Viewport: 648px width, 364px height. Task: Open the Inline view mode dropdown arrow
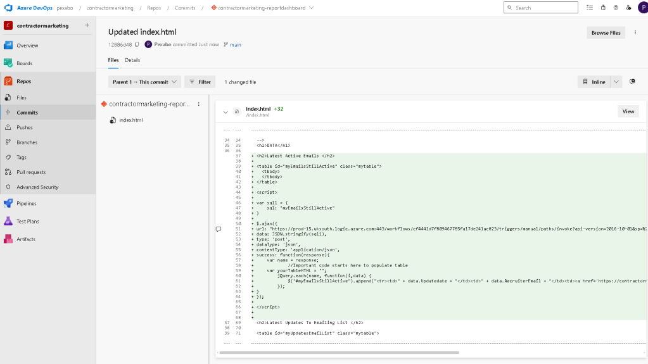coord(616,82)
